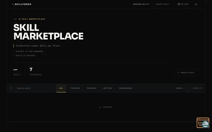Filter by the Writing tab
212x132 pixels.
[x=108, y=88]
